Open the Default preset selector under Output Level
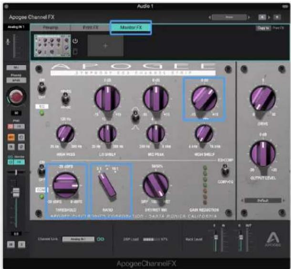Image resolution: width=291 pixels, height=269 pixels. pos(263,200)
